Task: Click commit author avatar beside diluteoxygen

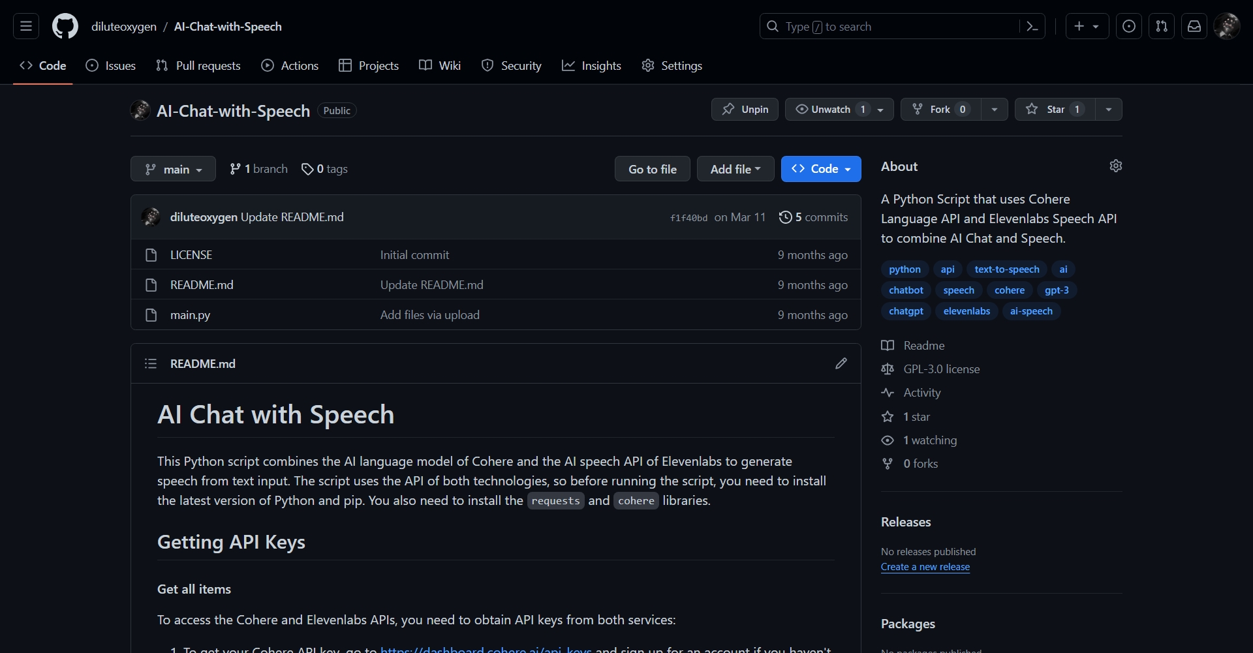Action: click(151, 217)
